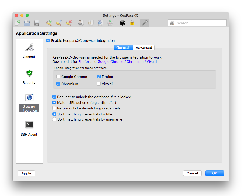
Task: Switch to the Advanced tab
Action: pos(144,47)
